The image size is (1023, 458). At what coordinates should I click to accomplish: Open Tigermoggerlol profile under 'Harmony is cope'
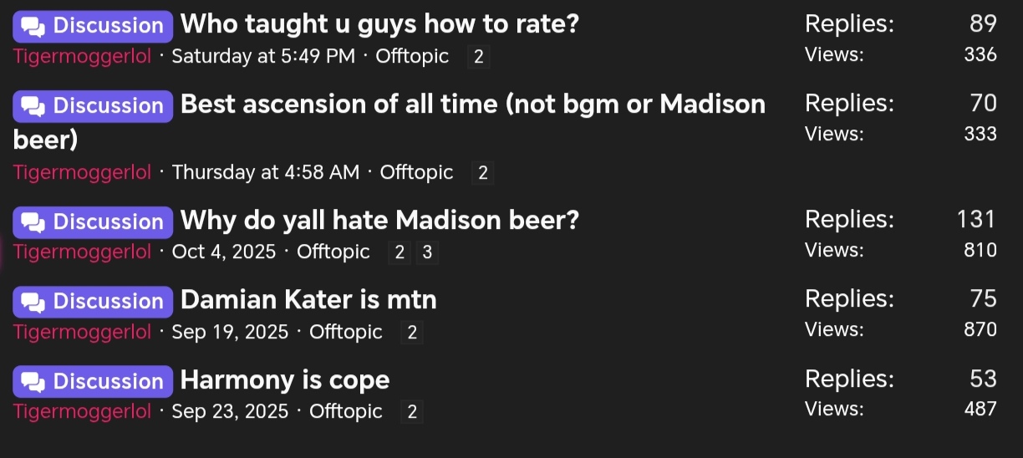coord(82,412)
